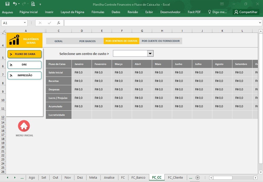Select POR CLIENTE OU FORNECEDOR tab
The image size is (263, 182).
pyautogui.click(x=161, y=41)
